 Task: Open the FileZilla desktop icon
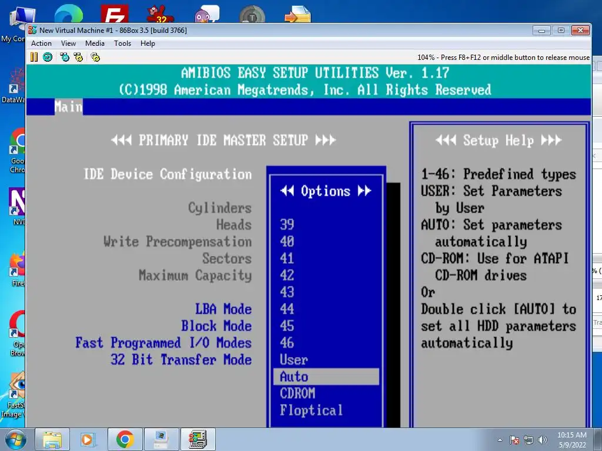115,14
